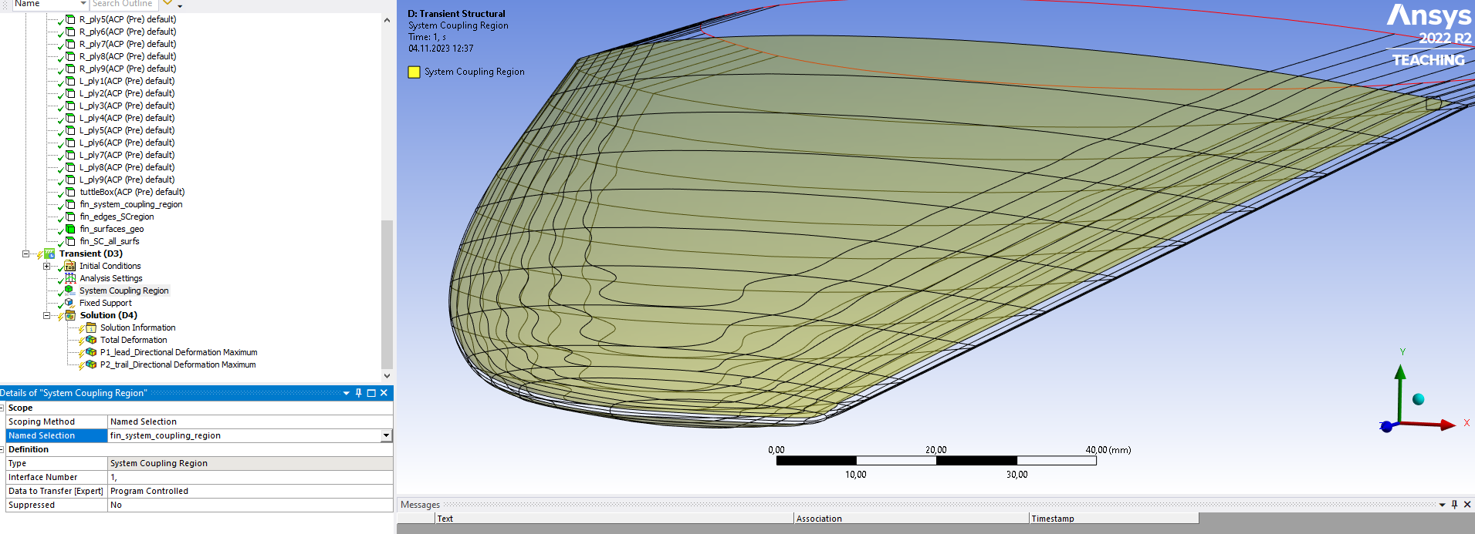Toggle the Details panel auto-hide pin
This screenshot has height=534, width=1475.
tap(358, 393)
